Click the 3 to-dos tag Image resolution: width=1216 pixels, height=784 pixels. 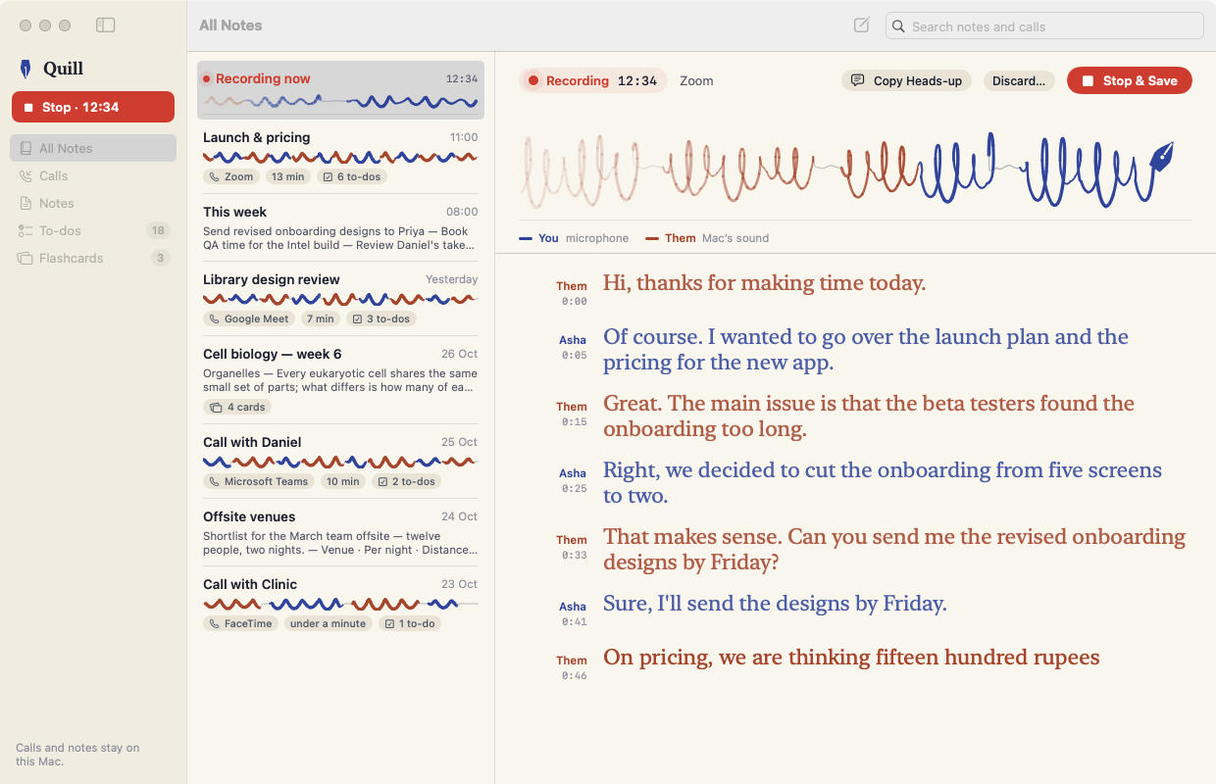[x=380, y=318]
